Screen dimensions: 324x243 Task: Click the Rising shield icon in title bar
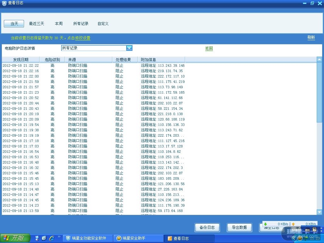[x=4, y=3]
